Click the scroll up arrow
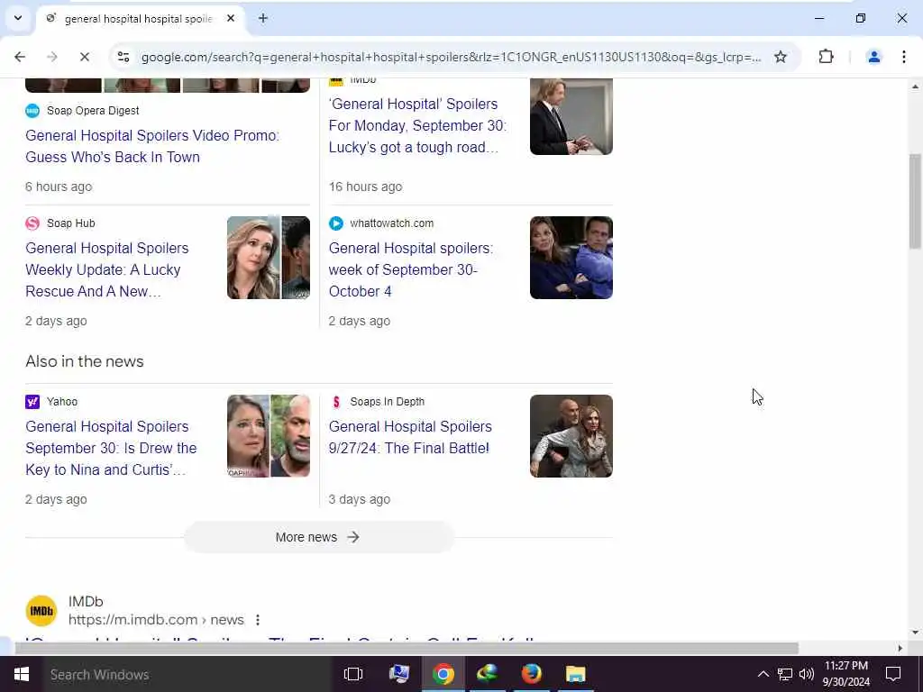Image resolution: width=923 pixels, height=692 pixels. click(x=915, y=86)
